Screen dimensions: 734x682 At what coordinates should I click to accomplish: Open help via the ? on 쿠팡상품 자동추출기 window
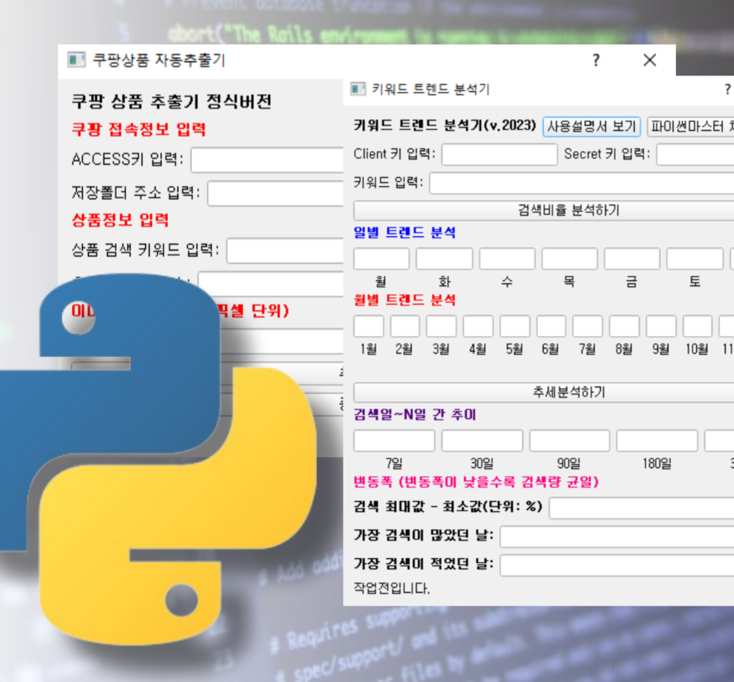coord(595,61)
